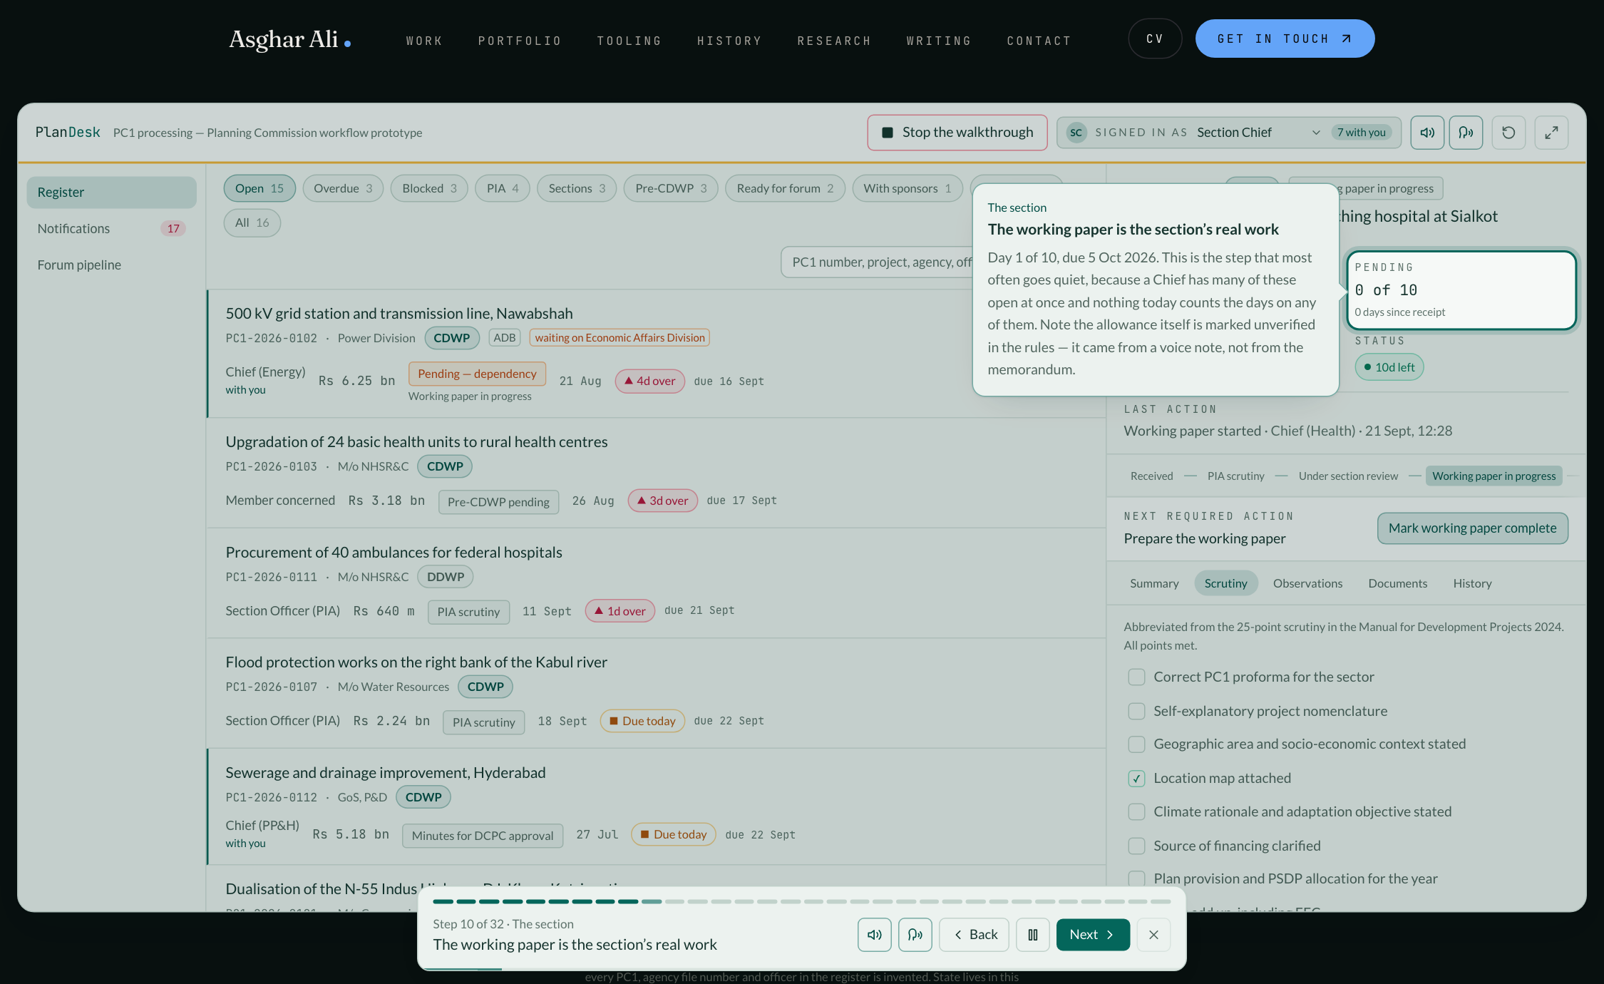Click the walkthrough step progress bar
This screenshot has height=984, width=1604.
coord(801,901)
